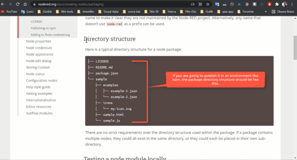Viewport: 297px width, 160px height.
Task: Open Node appearance docs page
Action: tap(39, 54)
